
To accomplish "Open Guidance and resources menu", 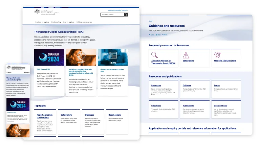I will click(84, 22).
